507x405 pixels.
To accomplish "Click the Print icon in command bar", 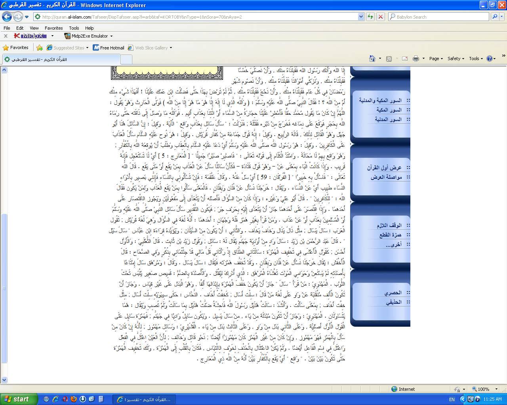I will tap(416, 59).
